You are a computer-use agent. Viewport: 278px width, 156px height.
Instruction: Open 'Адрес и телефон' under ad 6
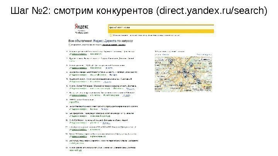[79, 89]
